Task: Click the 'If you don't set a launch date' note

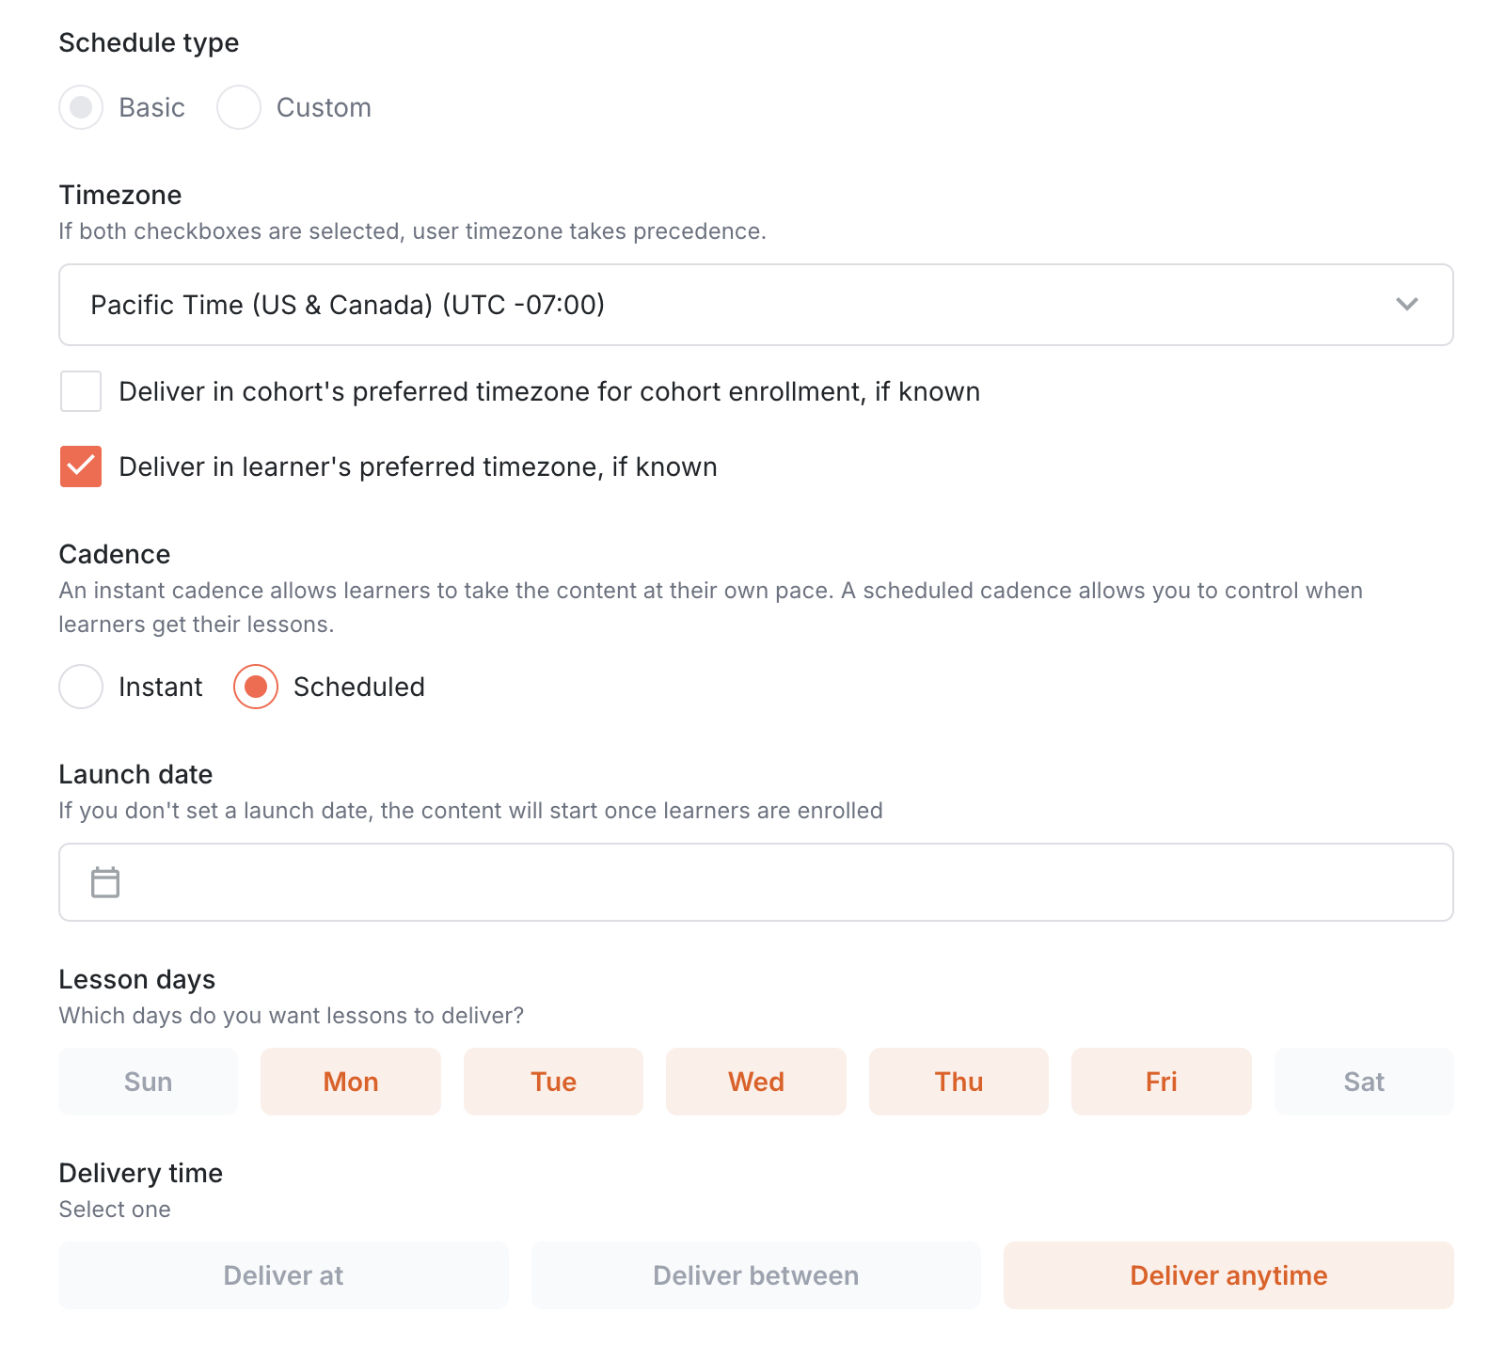Action: coord(470,811)
